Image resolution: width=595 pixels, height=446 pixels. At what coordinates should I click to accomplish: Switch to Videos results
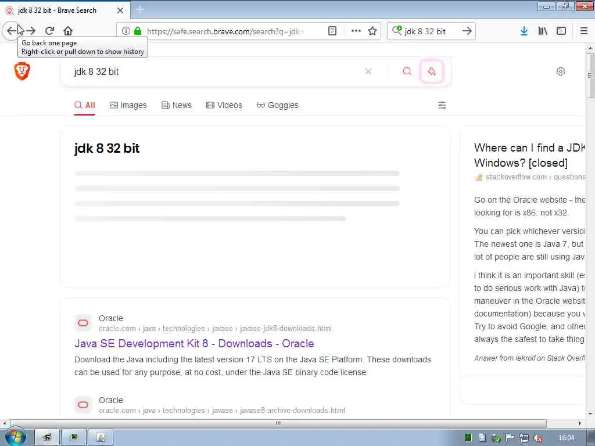(x=224, y=105)
